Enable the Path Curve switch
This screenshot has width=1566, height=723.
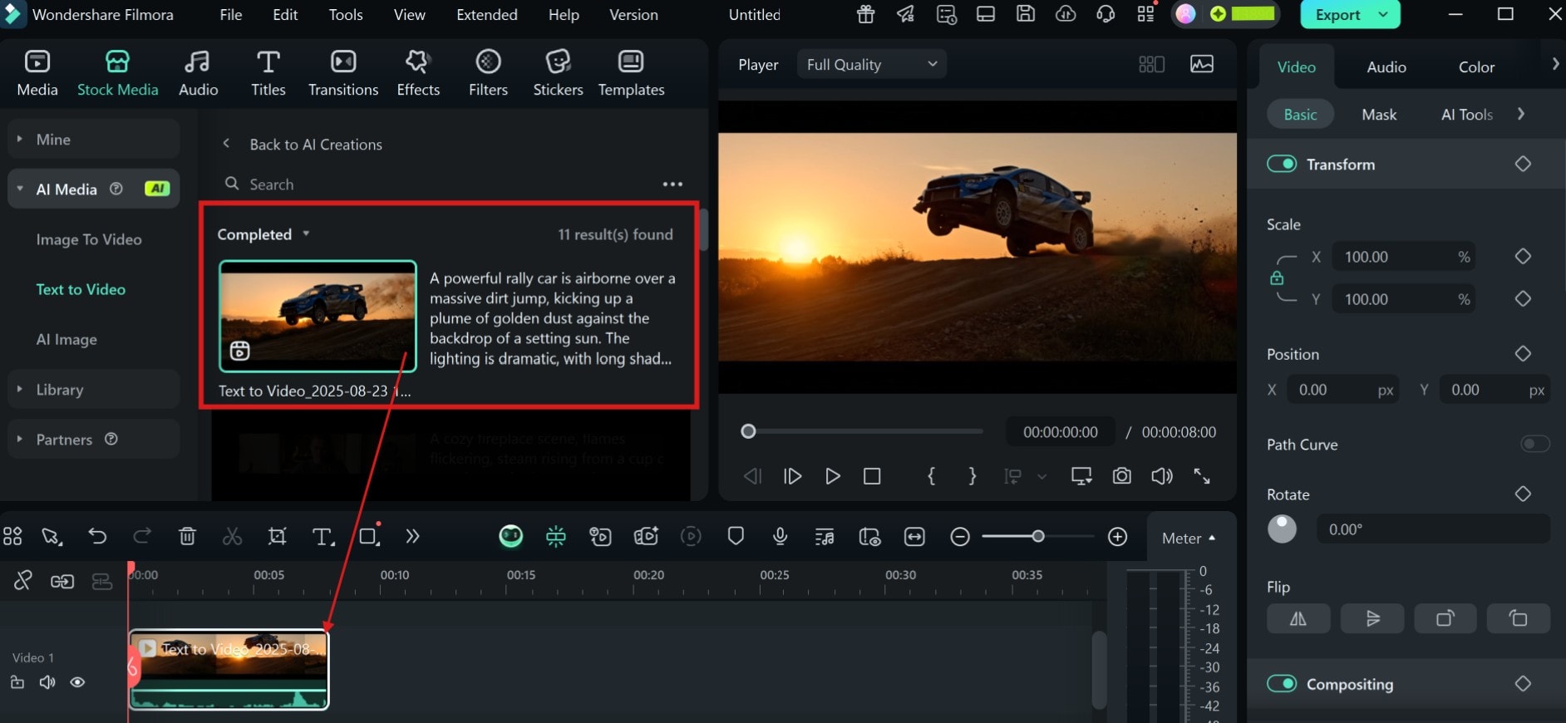click(x=1534, y=444)
